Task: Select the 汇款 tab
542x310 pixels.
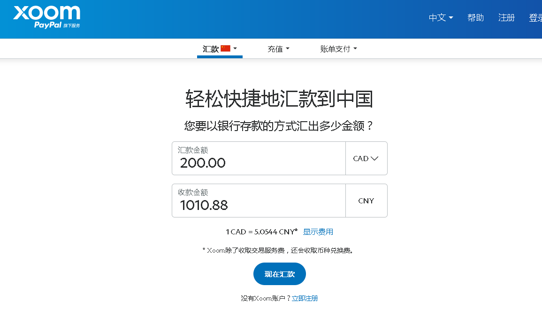Action: (211, 49)
